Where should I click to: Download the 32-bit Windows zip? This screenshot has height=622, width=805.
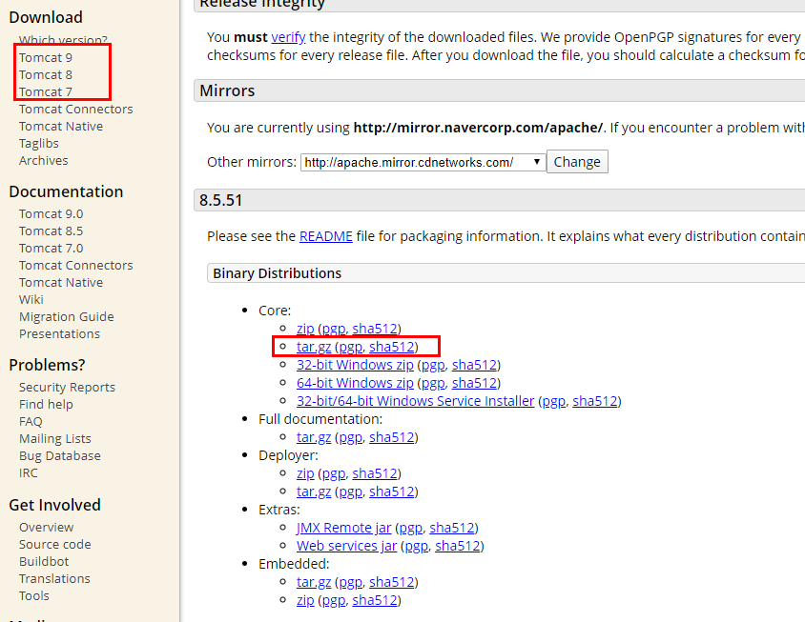click(x=355, y=365)
